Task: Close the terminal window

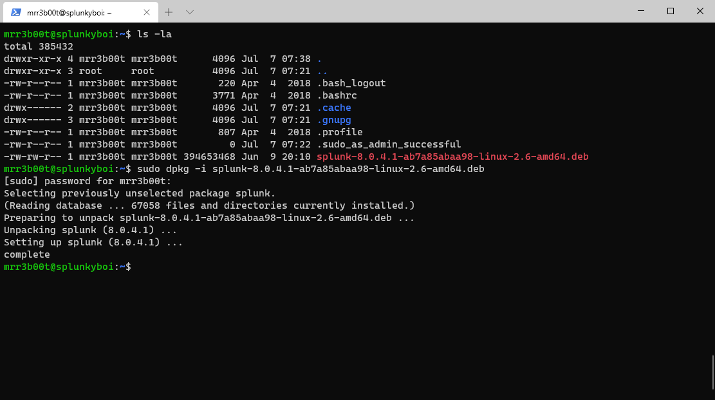Action: [700, 11]
